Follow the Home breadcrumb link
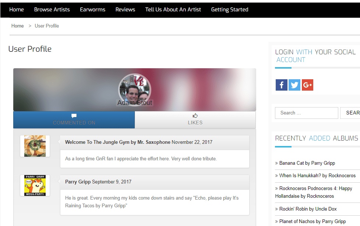 click(x=17, y=26)
